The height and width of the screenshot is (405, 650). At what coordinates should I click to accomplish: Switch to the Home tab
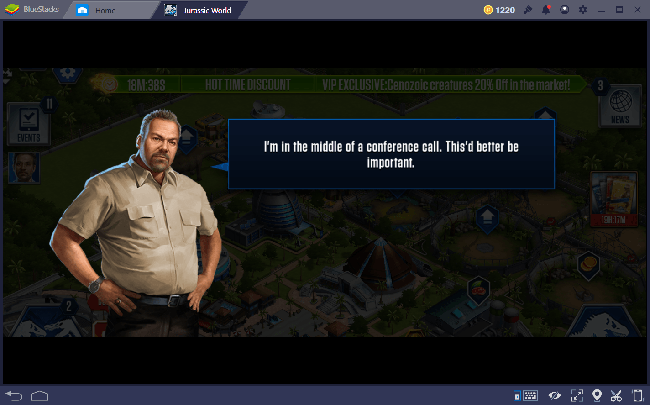(105, 10)
